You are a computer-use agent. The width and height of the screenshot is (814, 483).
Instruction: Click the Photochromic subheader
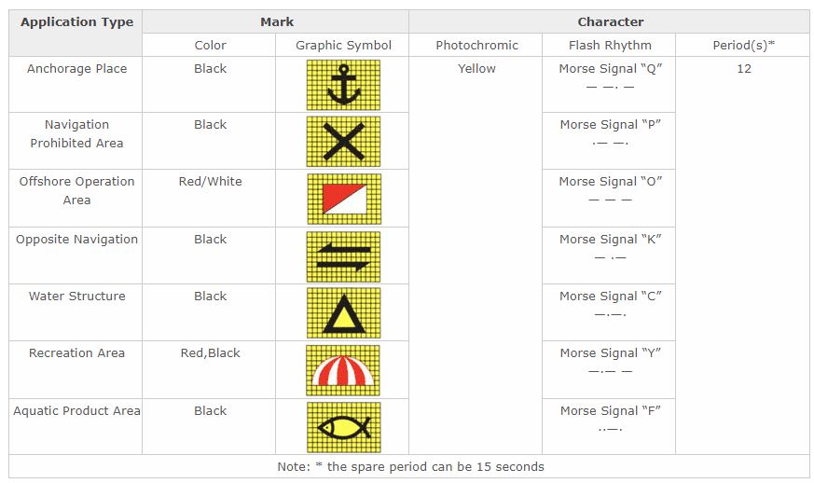click(476, 45)
